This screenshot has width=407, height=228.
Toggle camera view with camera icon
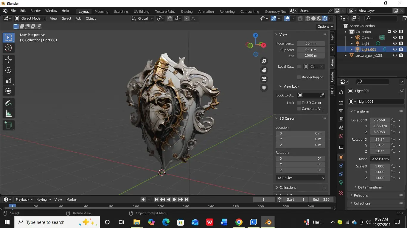point(264,79)
